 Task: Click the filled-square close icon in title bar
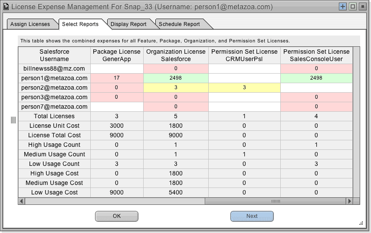click(362, 6)
